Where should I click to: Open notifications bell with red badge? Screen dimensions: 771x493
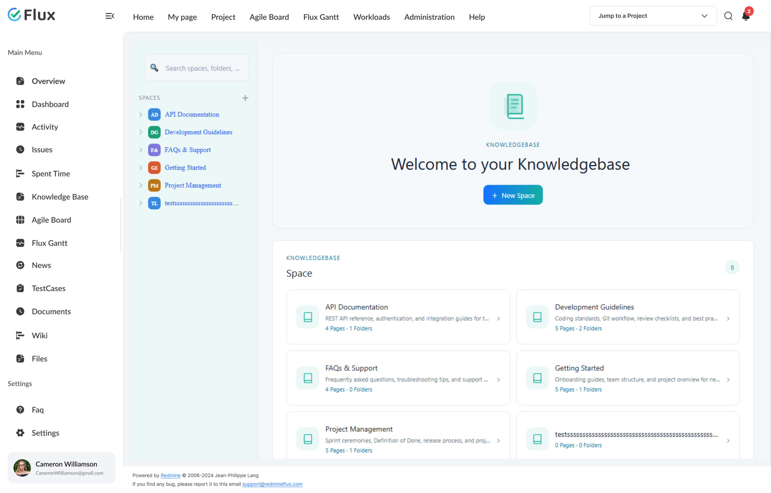(x=746, y=15)
